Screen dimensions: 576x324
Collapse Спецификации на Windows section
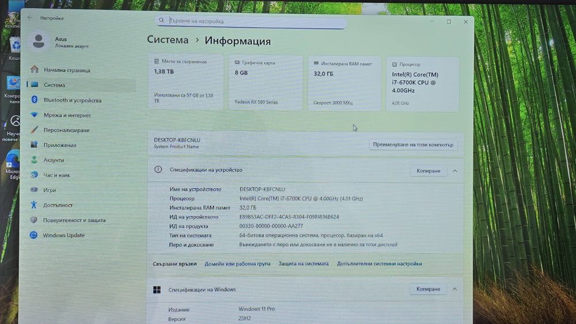click(454, 289)
